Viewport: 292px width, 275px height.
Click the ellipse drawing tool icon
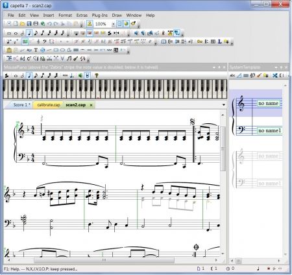tap(62, 50)
